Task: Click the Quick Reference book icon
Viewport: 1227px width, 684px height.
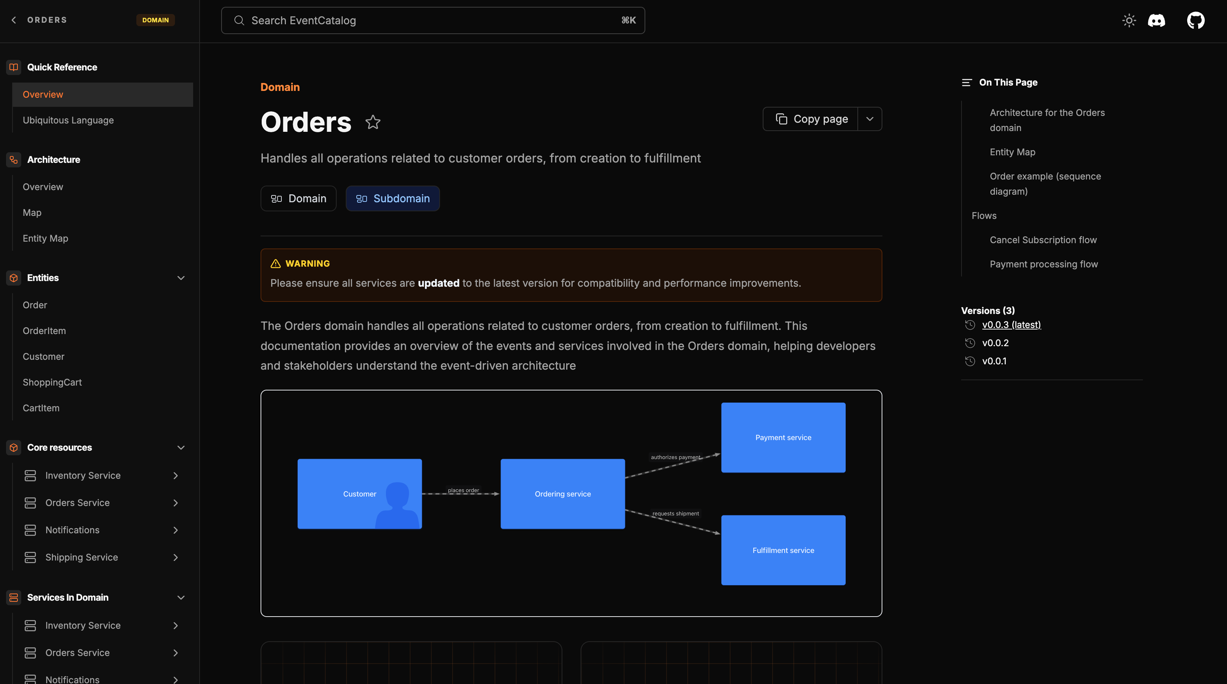Action: [x=14, y=67]
